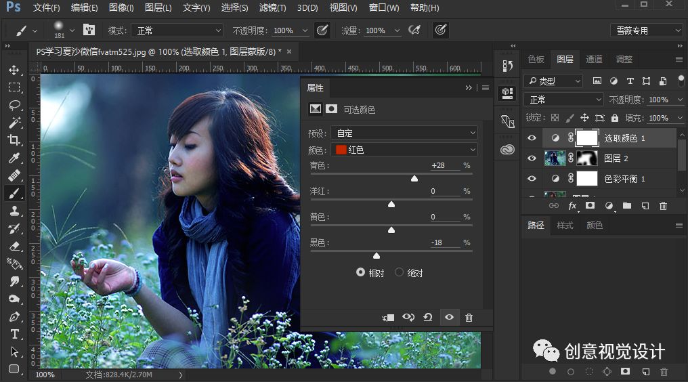Clip adjustment to layer below icon
This screenshot has width=688, height=382.
point(388,318)
